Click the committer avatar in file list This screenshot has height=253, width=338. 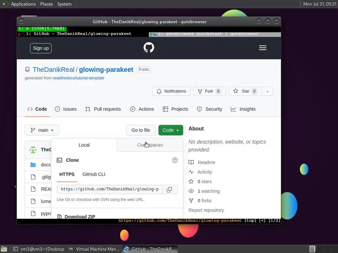[x=33, y=150]
